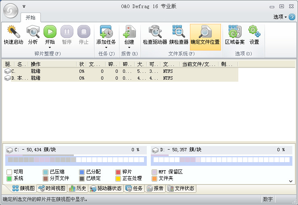Click the 已锁定 dark gray legend swatch
The width and height of the screenshot is (298, 205).
82,179
